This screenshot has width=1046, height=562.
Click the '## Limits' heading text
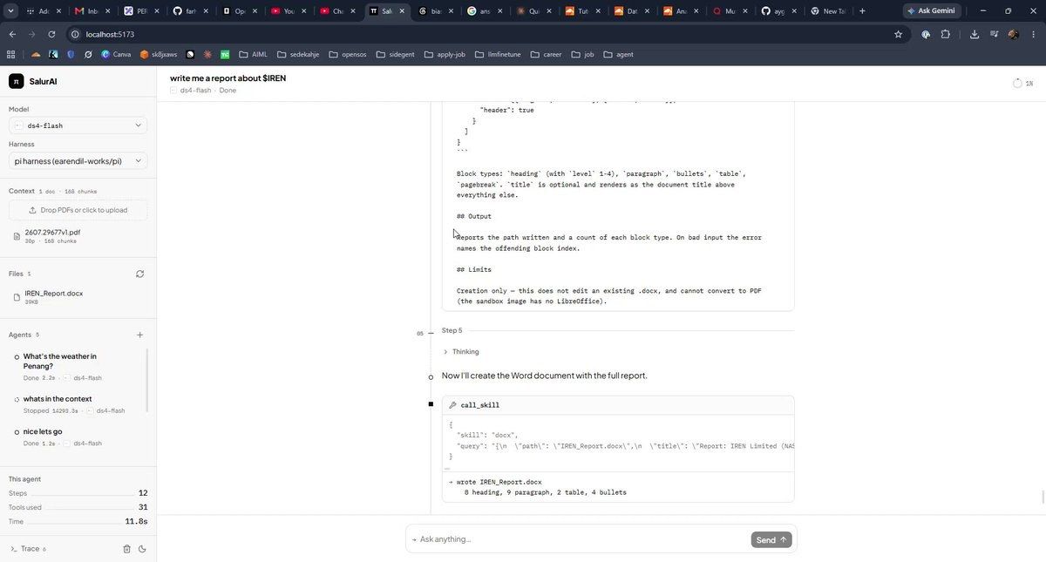(x=474, y=269)
